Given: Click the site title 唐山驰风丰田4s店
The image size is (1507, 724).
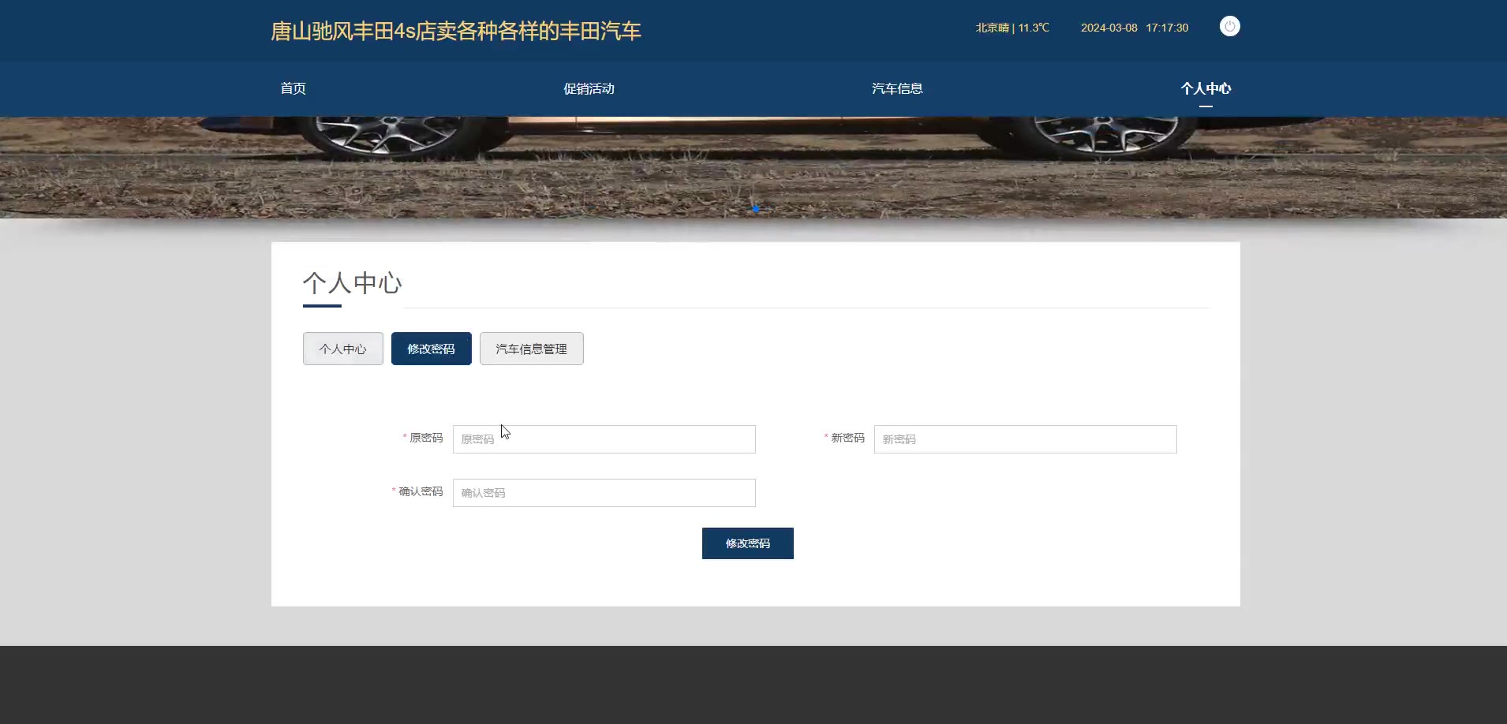Looking at the screenshot, I should click(456, 31).
